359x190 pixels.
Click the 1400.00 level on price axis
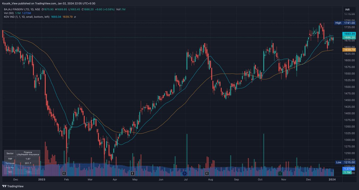[x=349, y=113]
